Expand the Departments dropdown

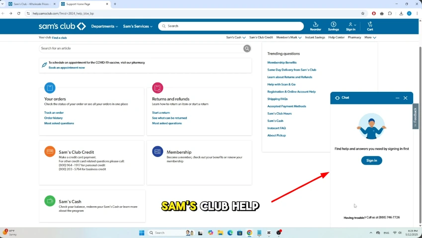(104, 26)
